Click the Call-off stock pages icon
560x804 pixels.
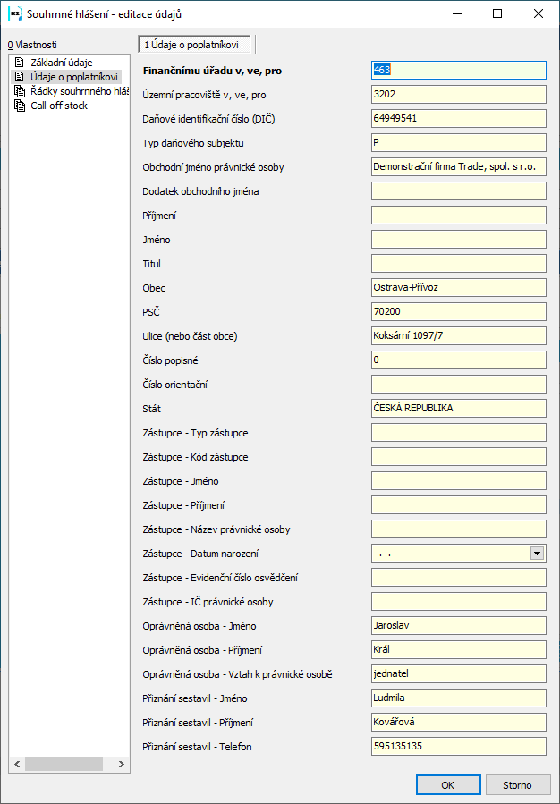20,106
